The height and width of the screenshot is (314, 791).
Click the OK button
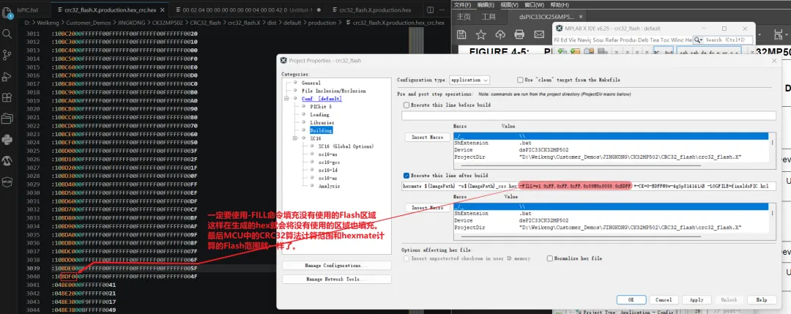click(631, 299)
